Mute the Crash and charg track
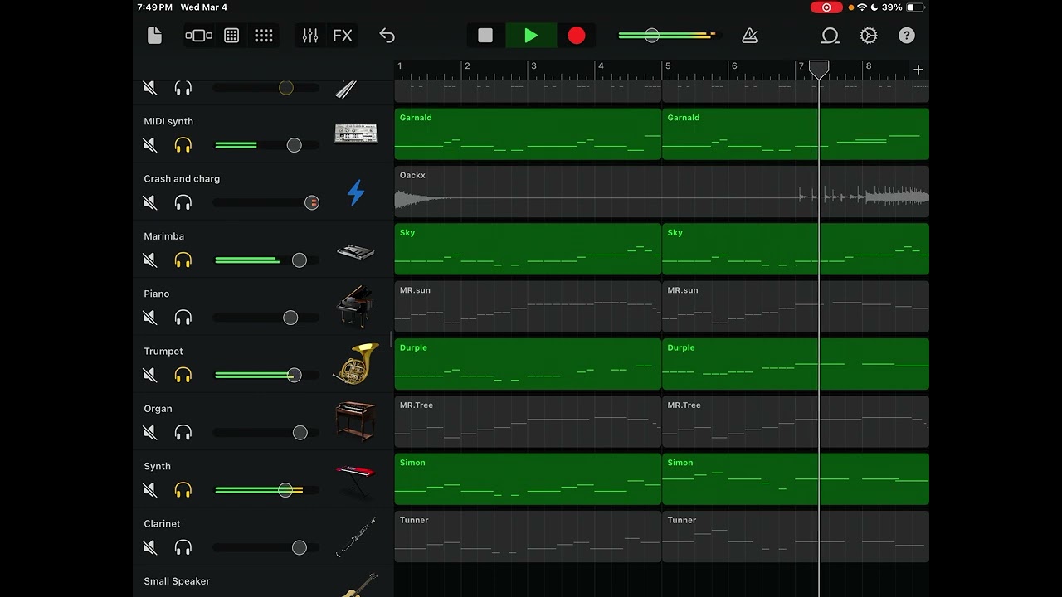The height and width of the screenshot is (597, 1062). [x=150, y=202]
